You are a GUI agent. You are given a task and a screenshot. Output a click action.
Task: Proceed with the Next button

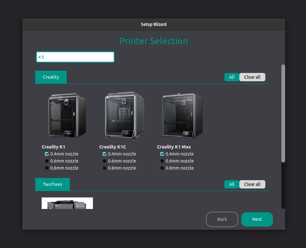click(x=257, y=219)
